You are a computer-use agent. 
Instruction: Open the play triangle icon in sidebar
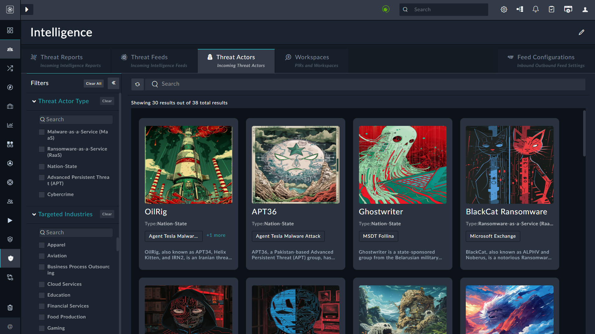(10, 220)
